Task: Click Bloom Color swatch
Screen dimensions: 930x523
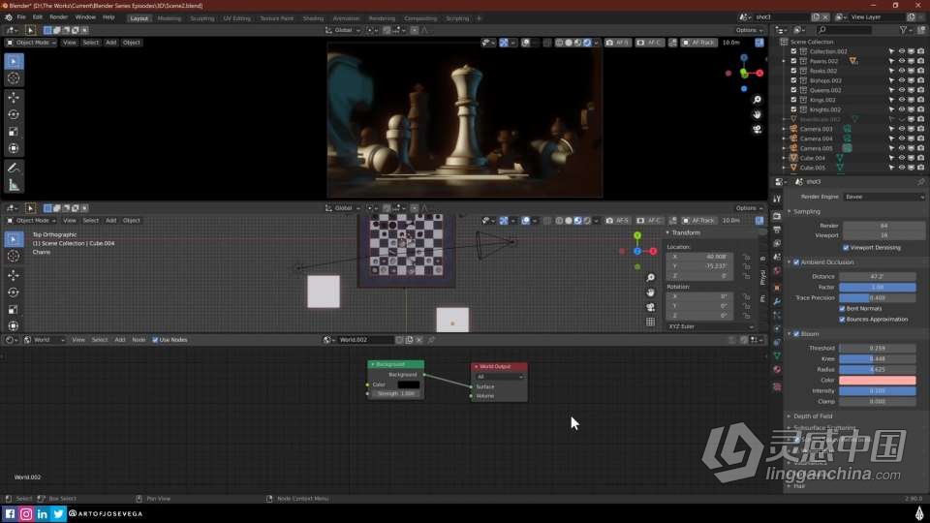Action: tap(878, 380)
